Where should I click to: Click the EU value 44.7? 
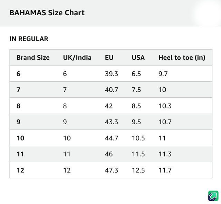click(x=111, y=138)
